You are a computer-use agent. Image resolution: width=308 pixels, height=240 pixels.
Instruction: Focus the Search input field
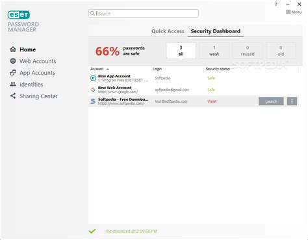[x=144, y=14]
